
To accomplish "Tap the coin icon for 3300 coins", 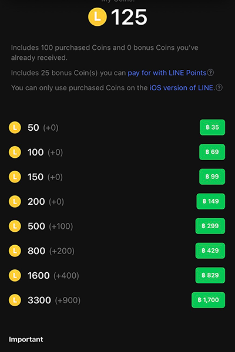I will click(x=15, y=300).
